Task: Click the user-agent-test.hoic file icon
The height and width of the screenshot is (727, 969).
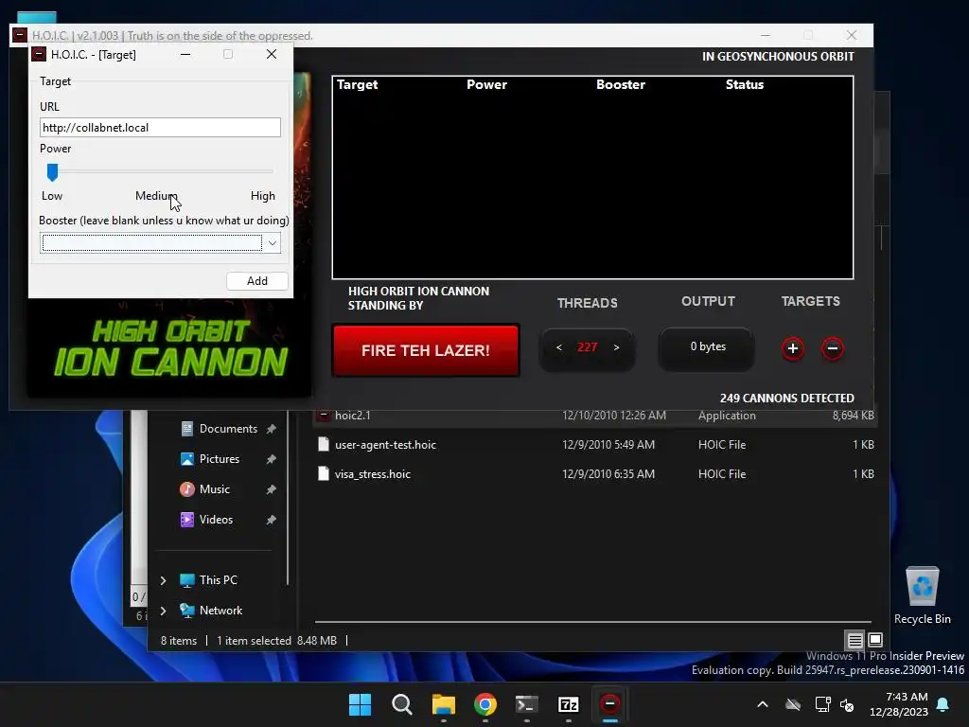Action: [324, 444]
